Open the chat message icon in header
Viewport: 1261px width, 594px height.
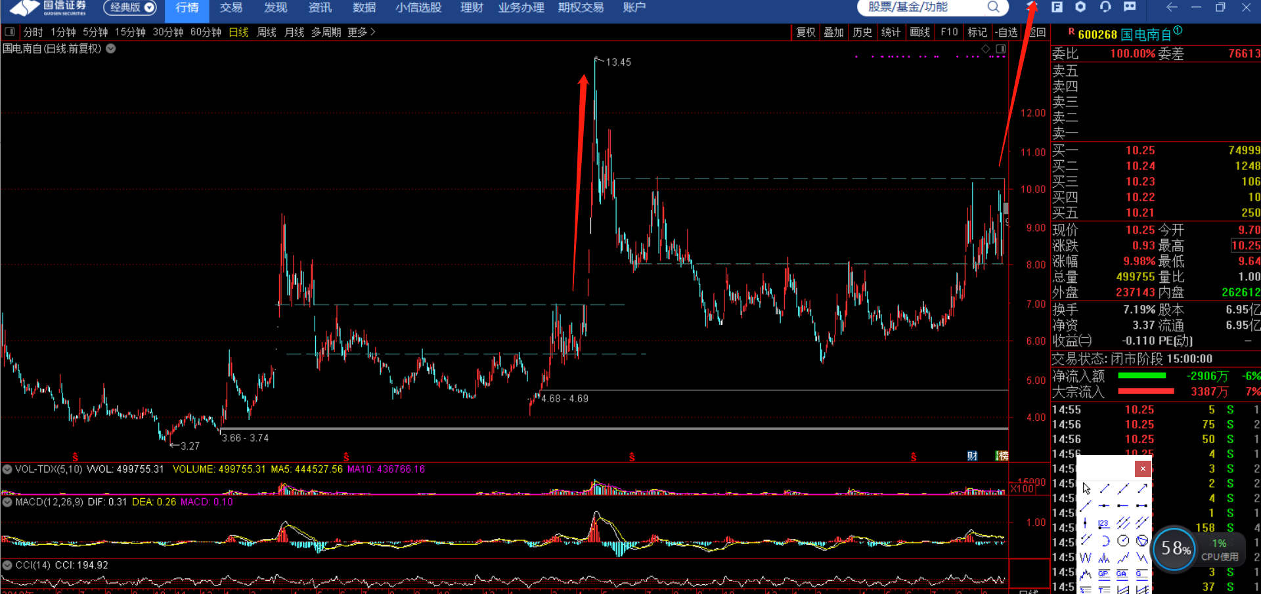1130,7
